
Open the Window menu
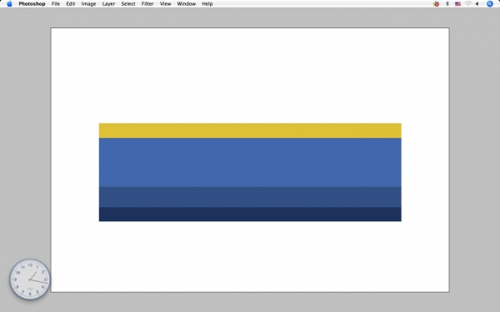186,4
